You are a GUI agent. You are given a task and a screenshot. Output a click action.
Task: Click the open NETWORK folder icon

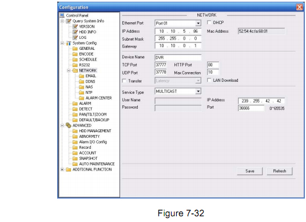75,70
